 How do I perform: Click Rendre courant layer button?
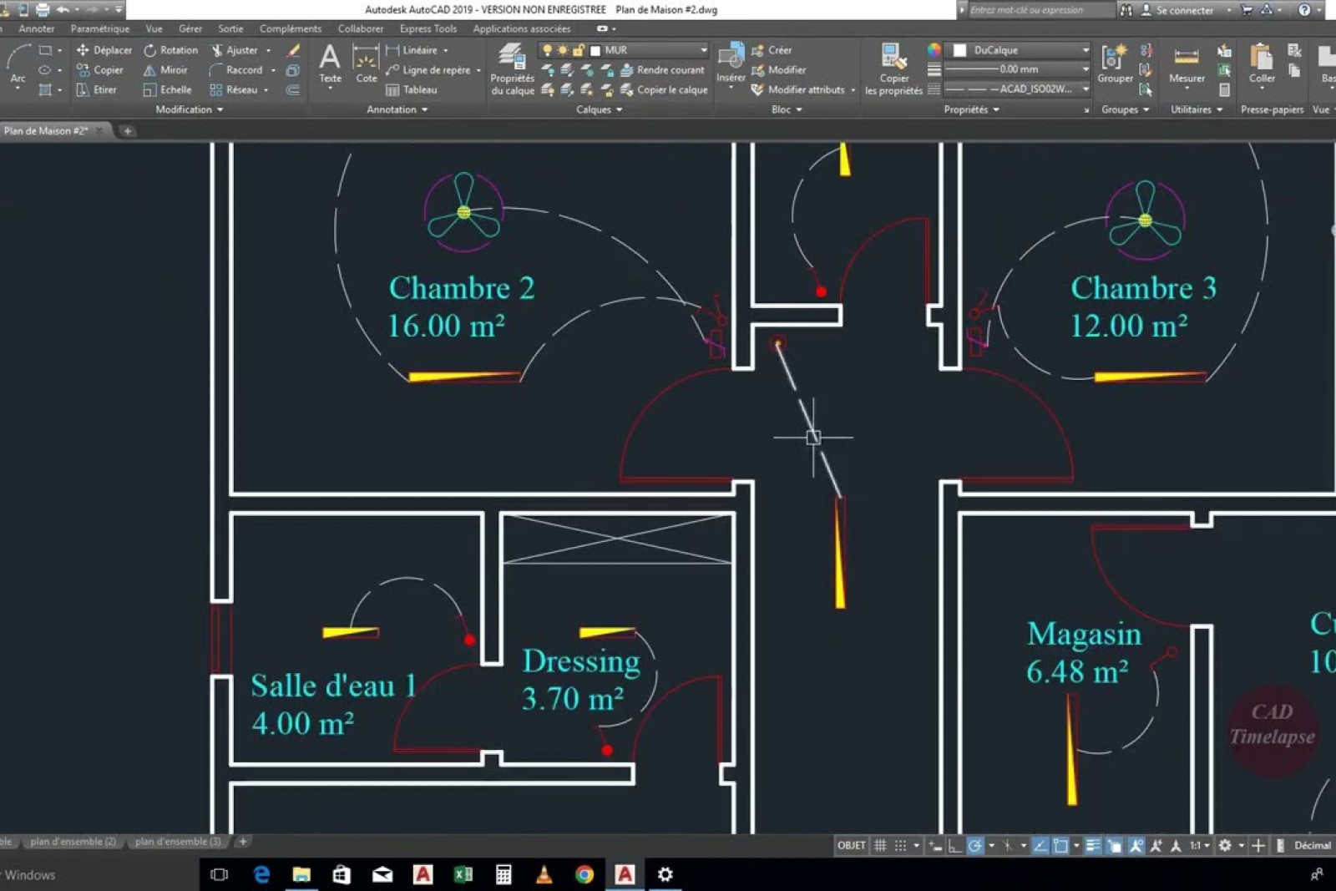[662, 70]
